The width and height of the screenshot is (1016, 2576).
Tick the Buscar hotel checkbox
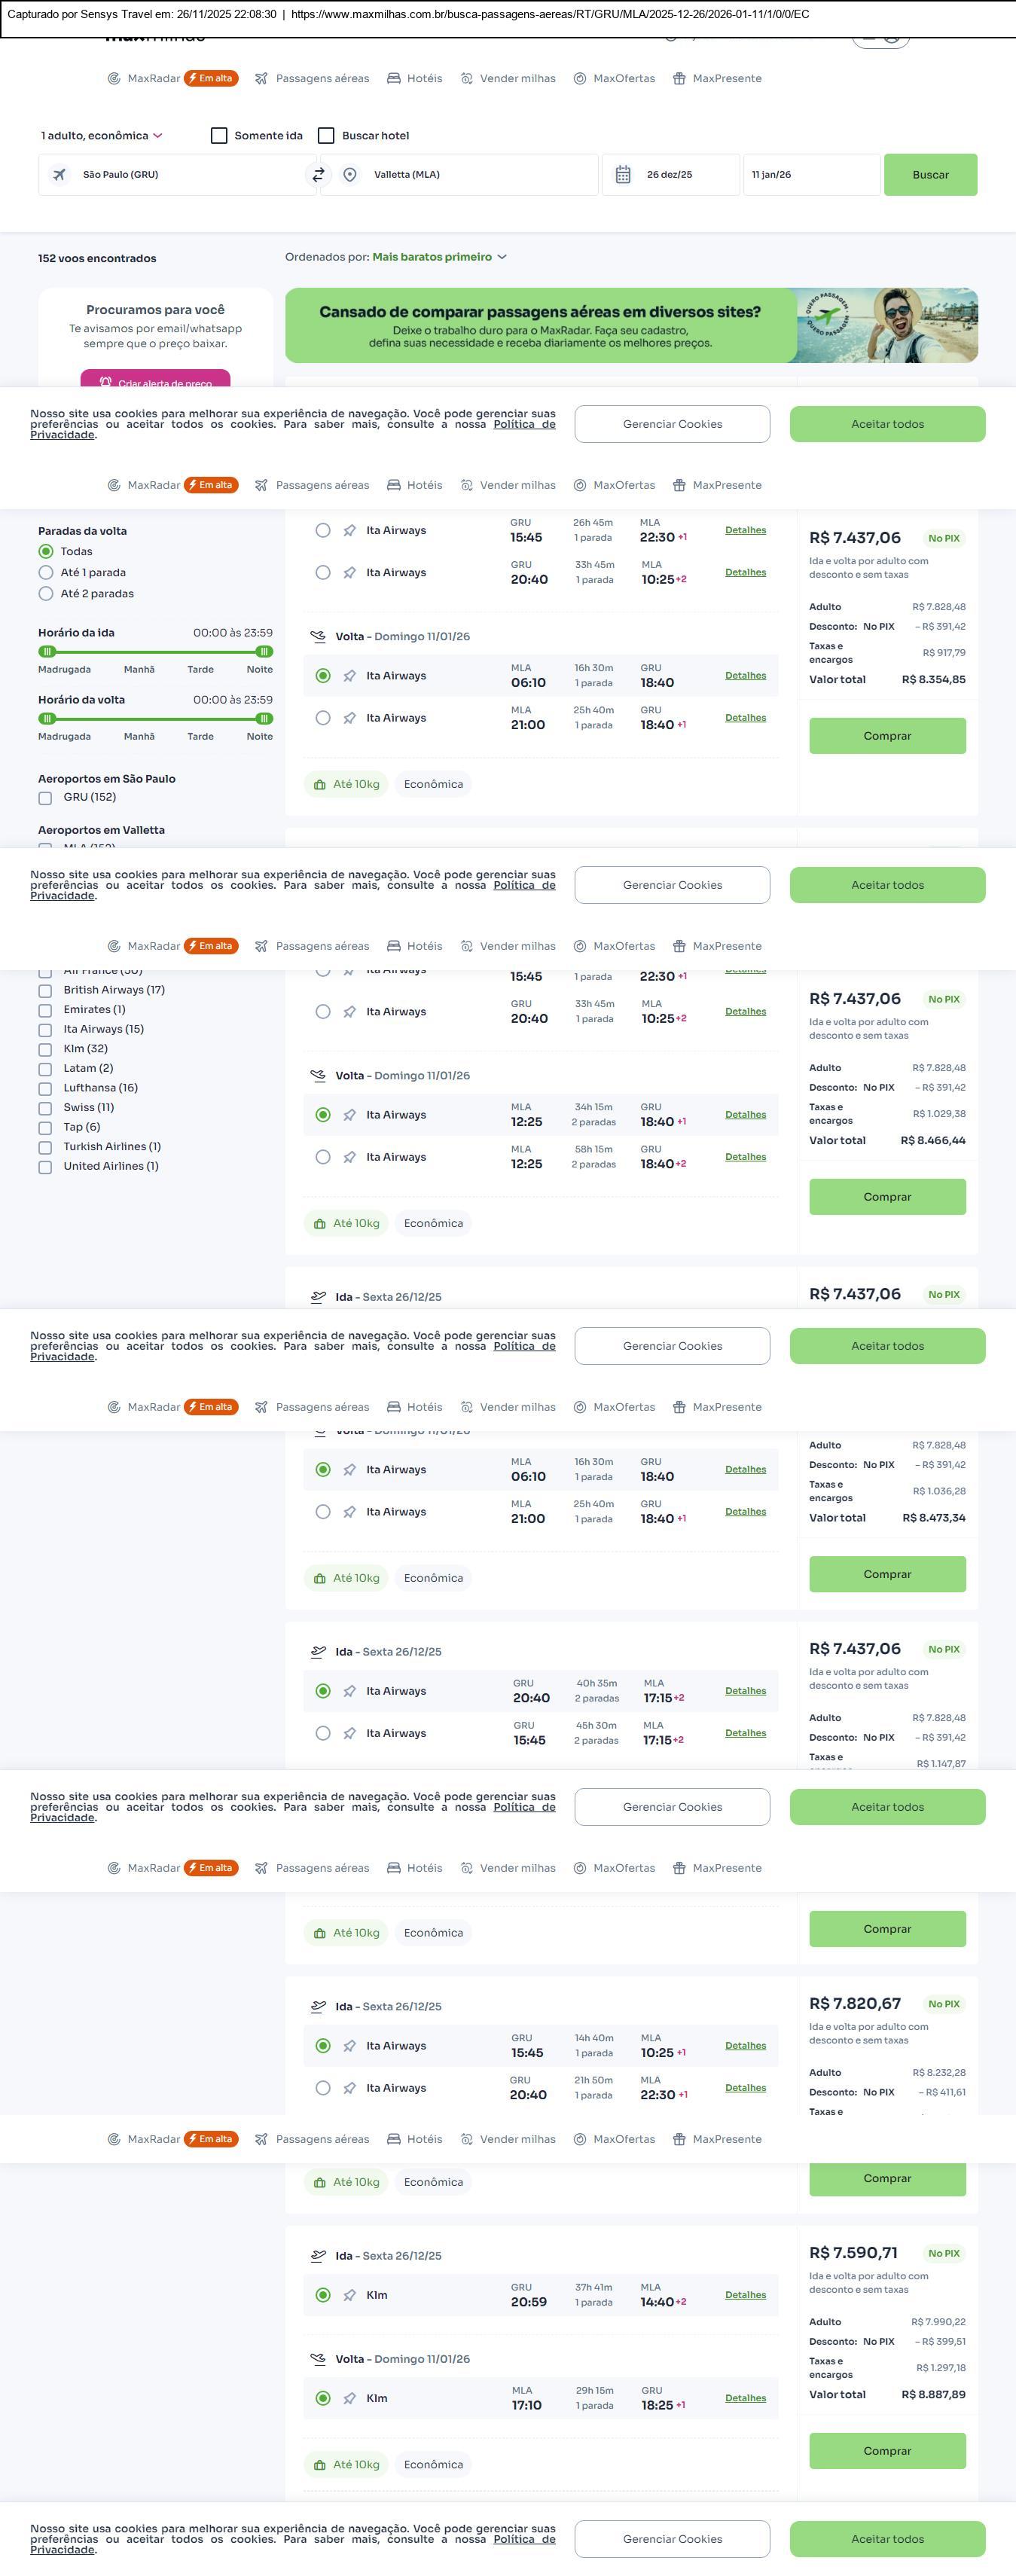(x=326, y=136)
